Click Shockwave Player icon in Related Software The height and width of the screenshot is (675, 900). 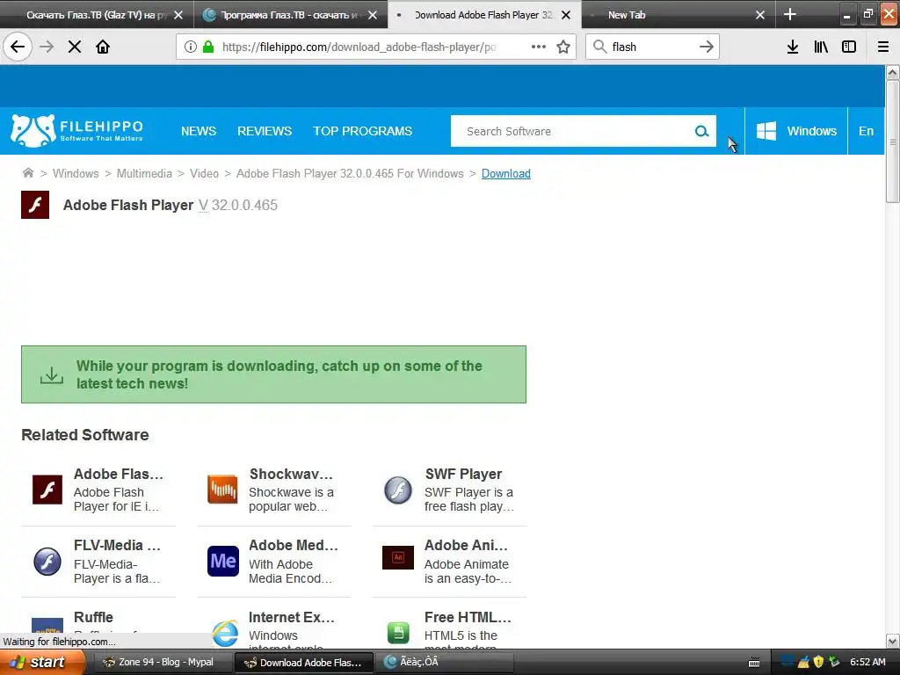pos(222,490)
